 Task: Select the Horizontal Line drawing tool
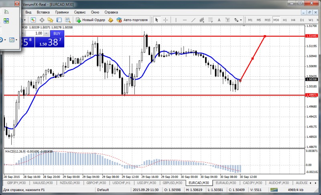[185, 20]
